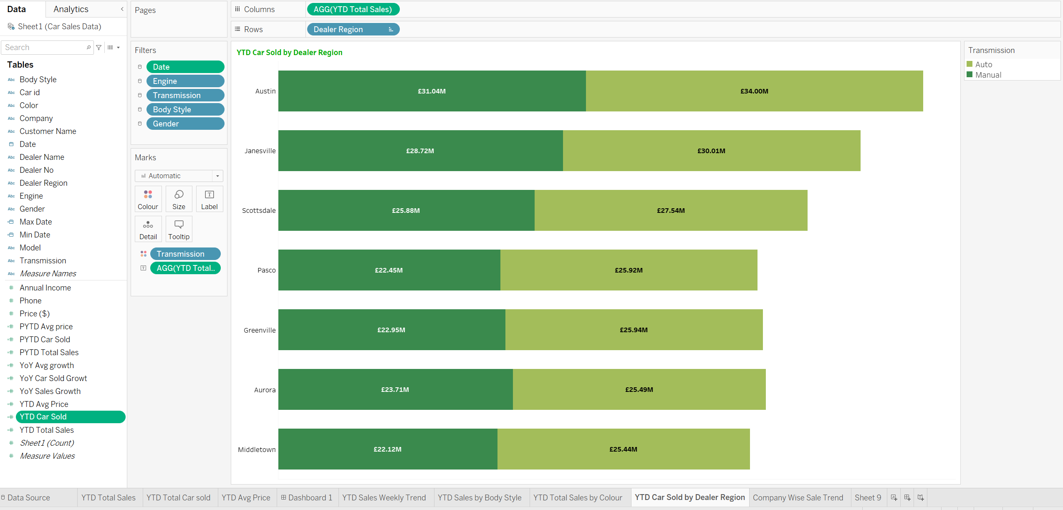The width and height of the screenshot is (1063, 510).
Task: Click the Dealer Region sort indicator pill
Action: pyautogui.click(x=391, y=29)
